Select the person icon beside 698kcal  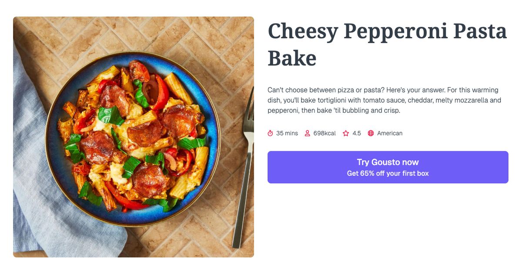point(308,133)
